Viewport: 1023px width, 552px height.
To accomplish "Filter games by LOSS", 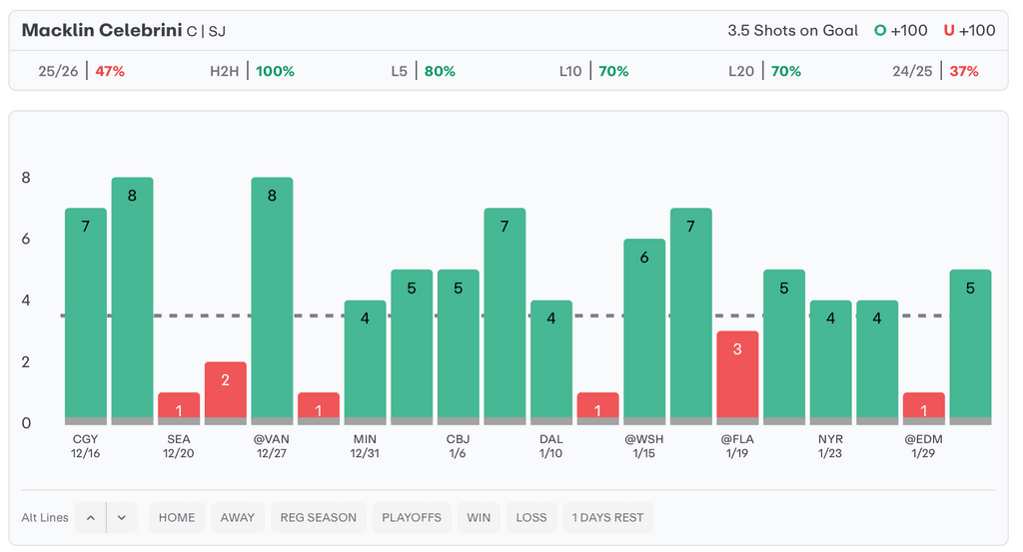I will (531, 518).
